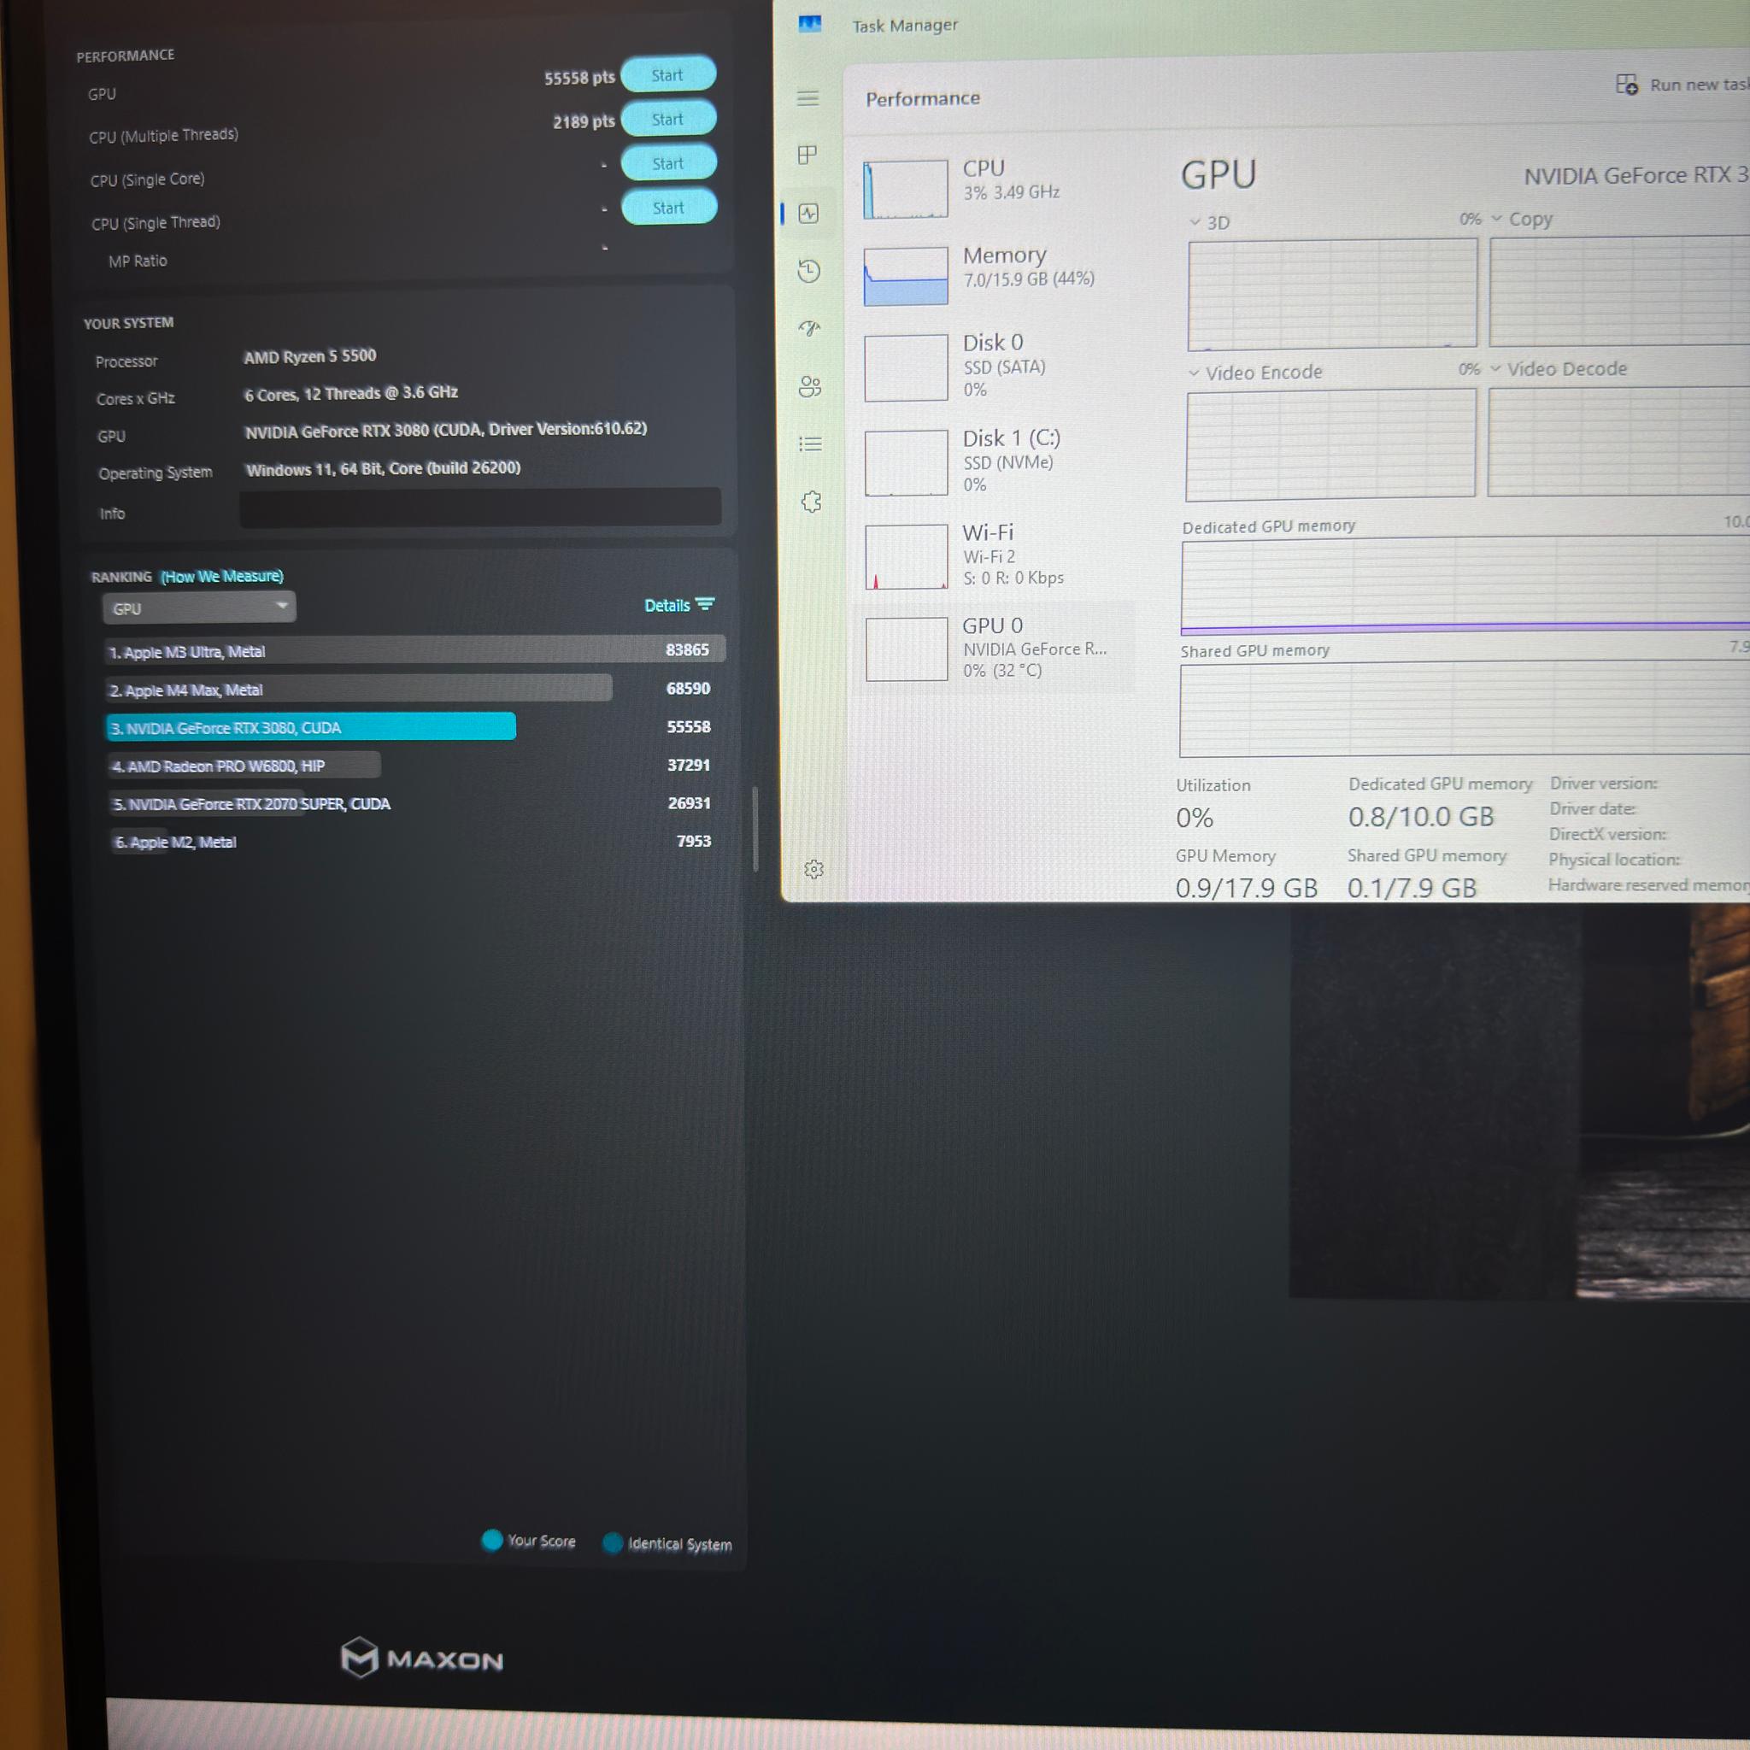Select the RTX 2070 SUPER, CUDA ranking row

coord(411,803)
